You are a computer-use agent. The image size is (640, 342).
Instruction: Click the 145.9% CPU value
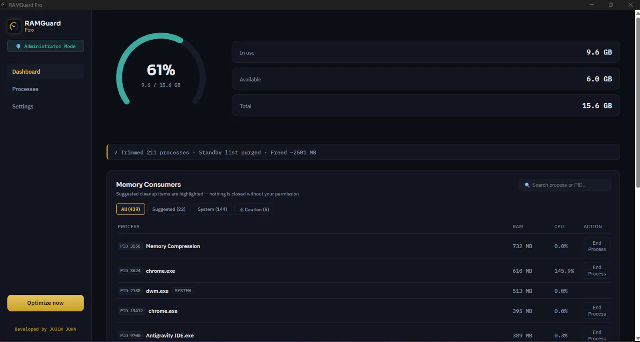(564, 271)
